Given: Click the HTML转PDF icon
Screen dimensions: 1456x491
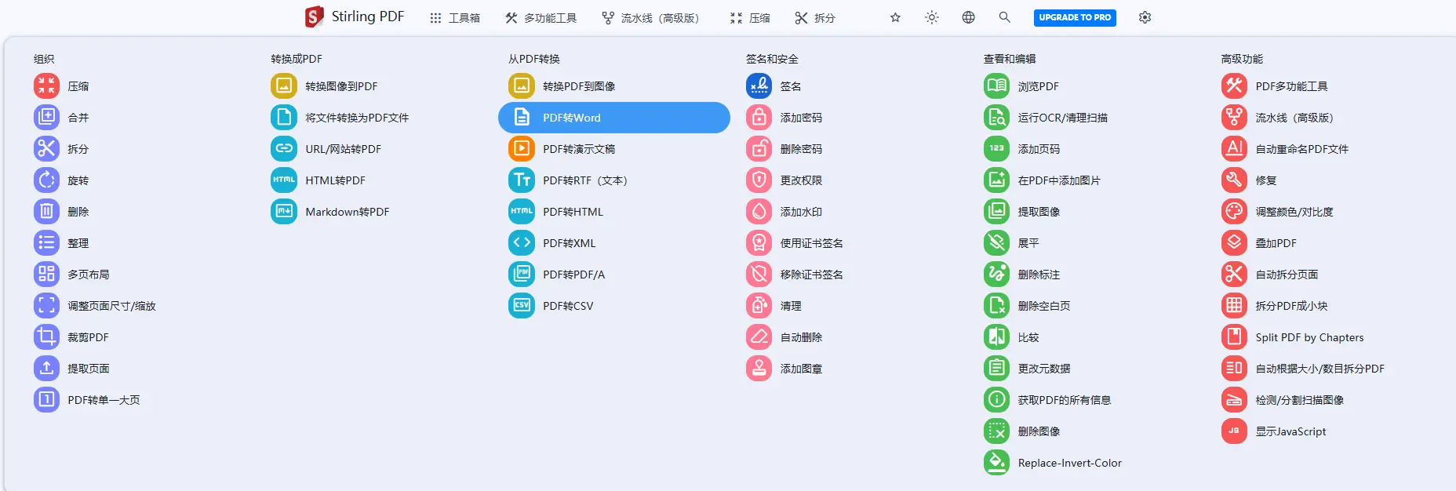Looking at the screenshot, I should (x=284, y=180).
